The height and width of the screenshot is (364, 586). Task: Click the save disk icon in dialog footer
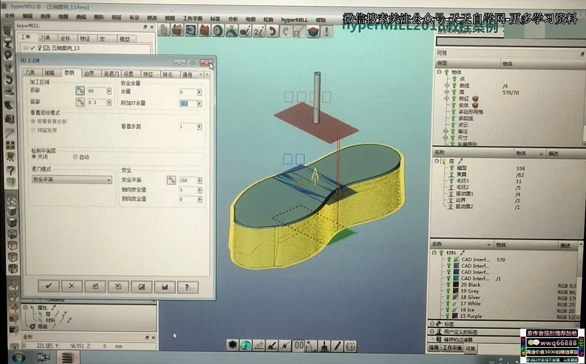(x=165, y=287)
